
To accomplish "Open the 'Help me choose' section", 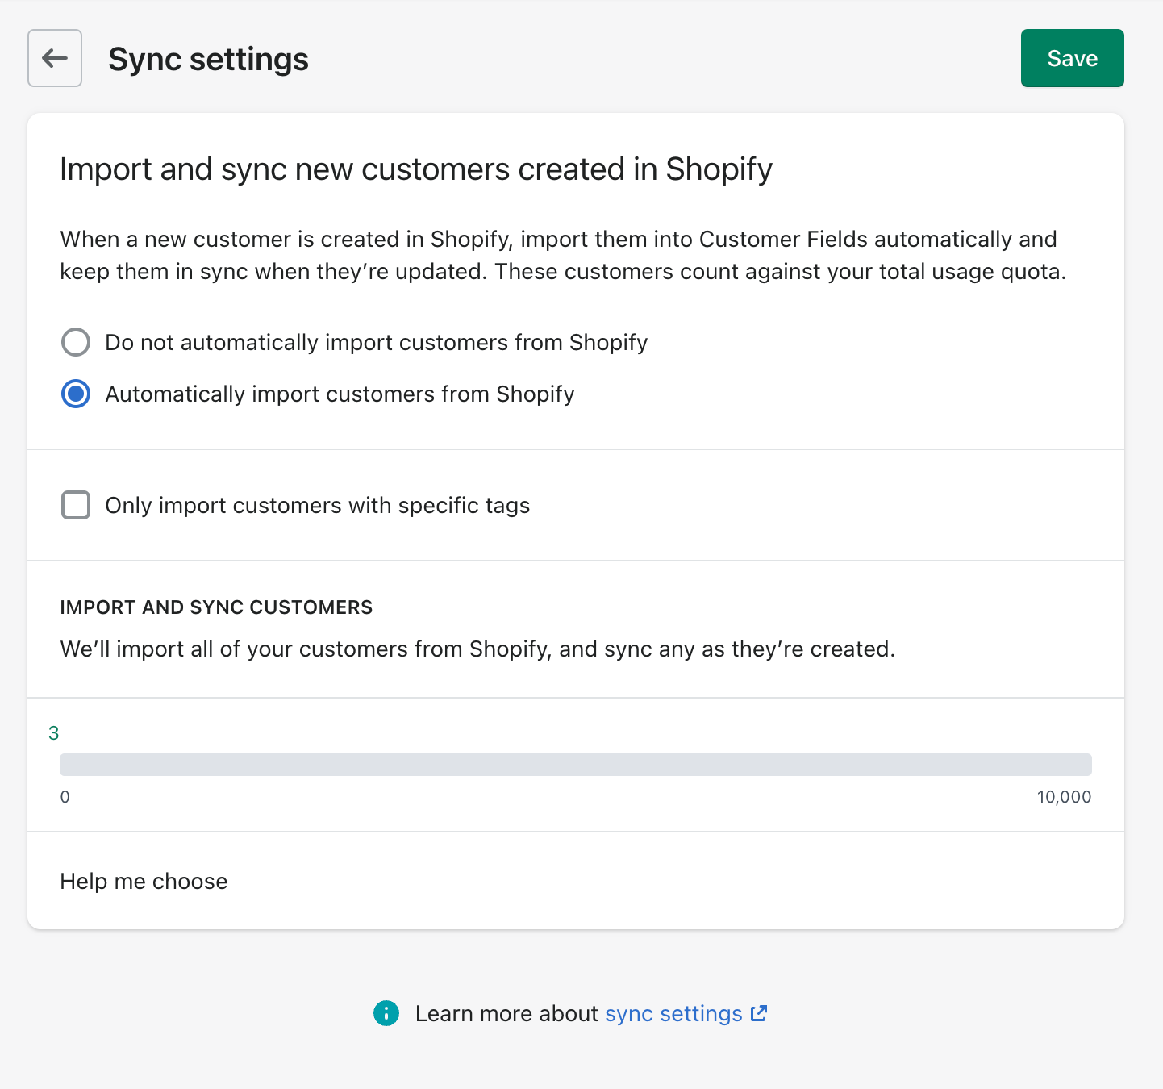I will (144, 881).
